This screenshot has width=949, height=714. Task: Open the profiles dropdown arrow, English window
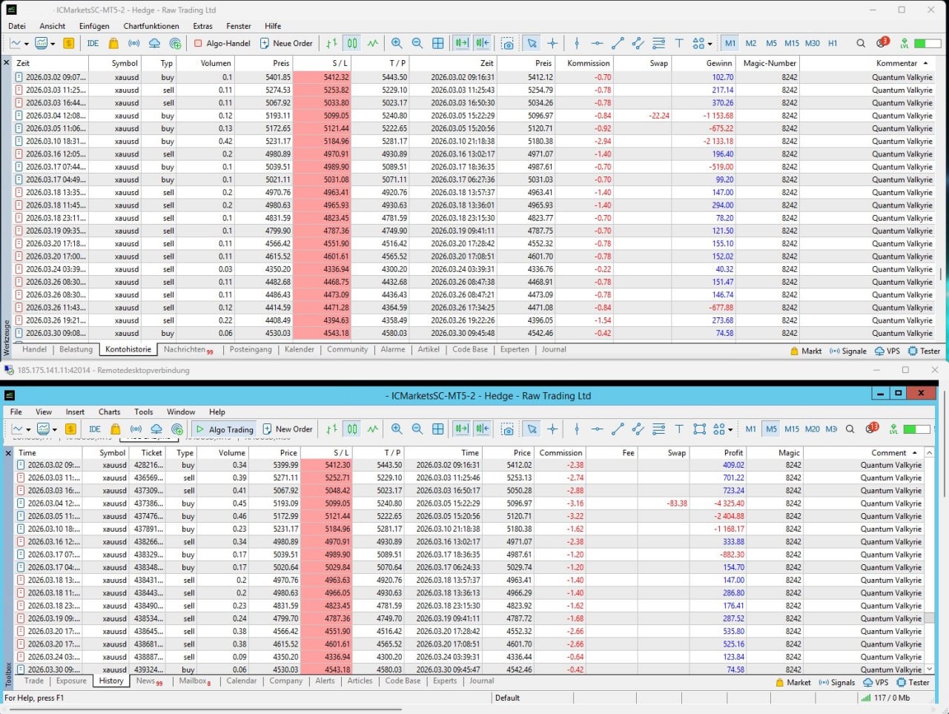[x=54, y=429]
